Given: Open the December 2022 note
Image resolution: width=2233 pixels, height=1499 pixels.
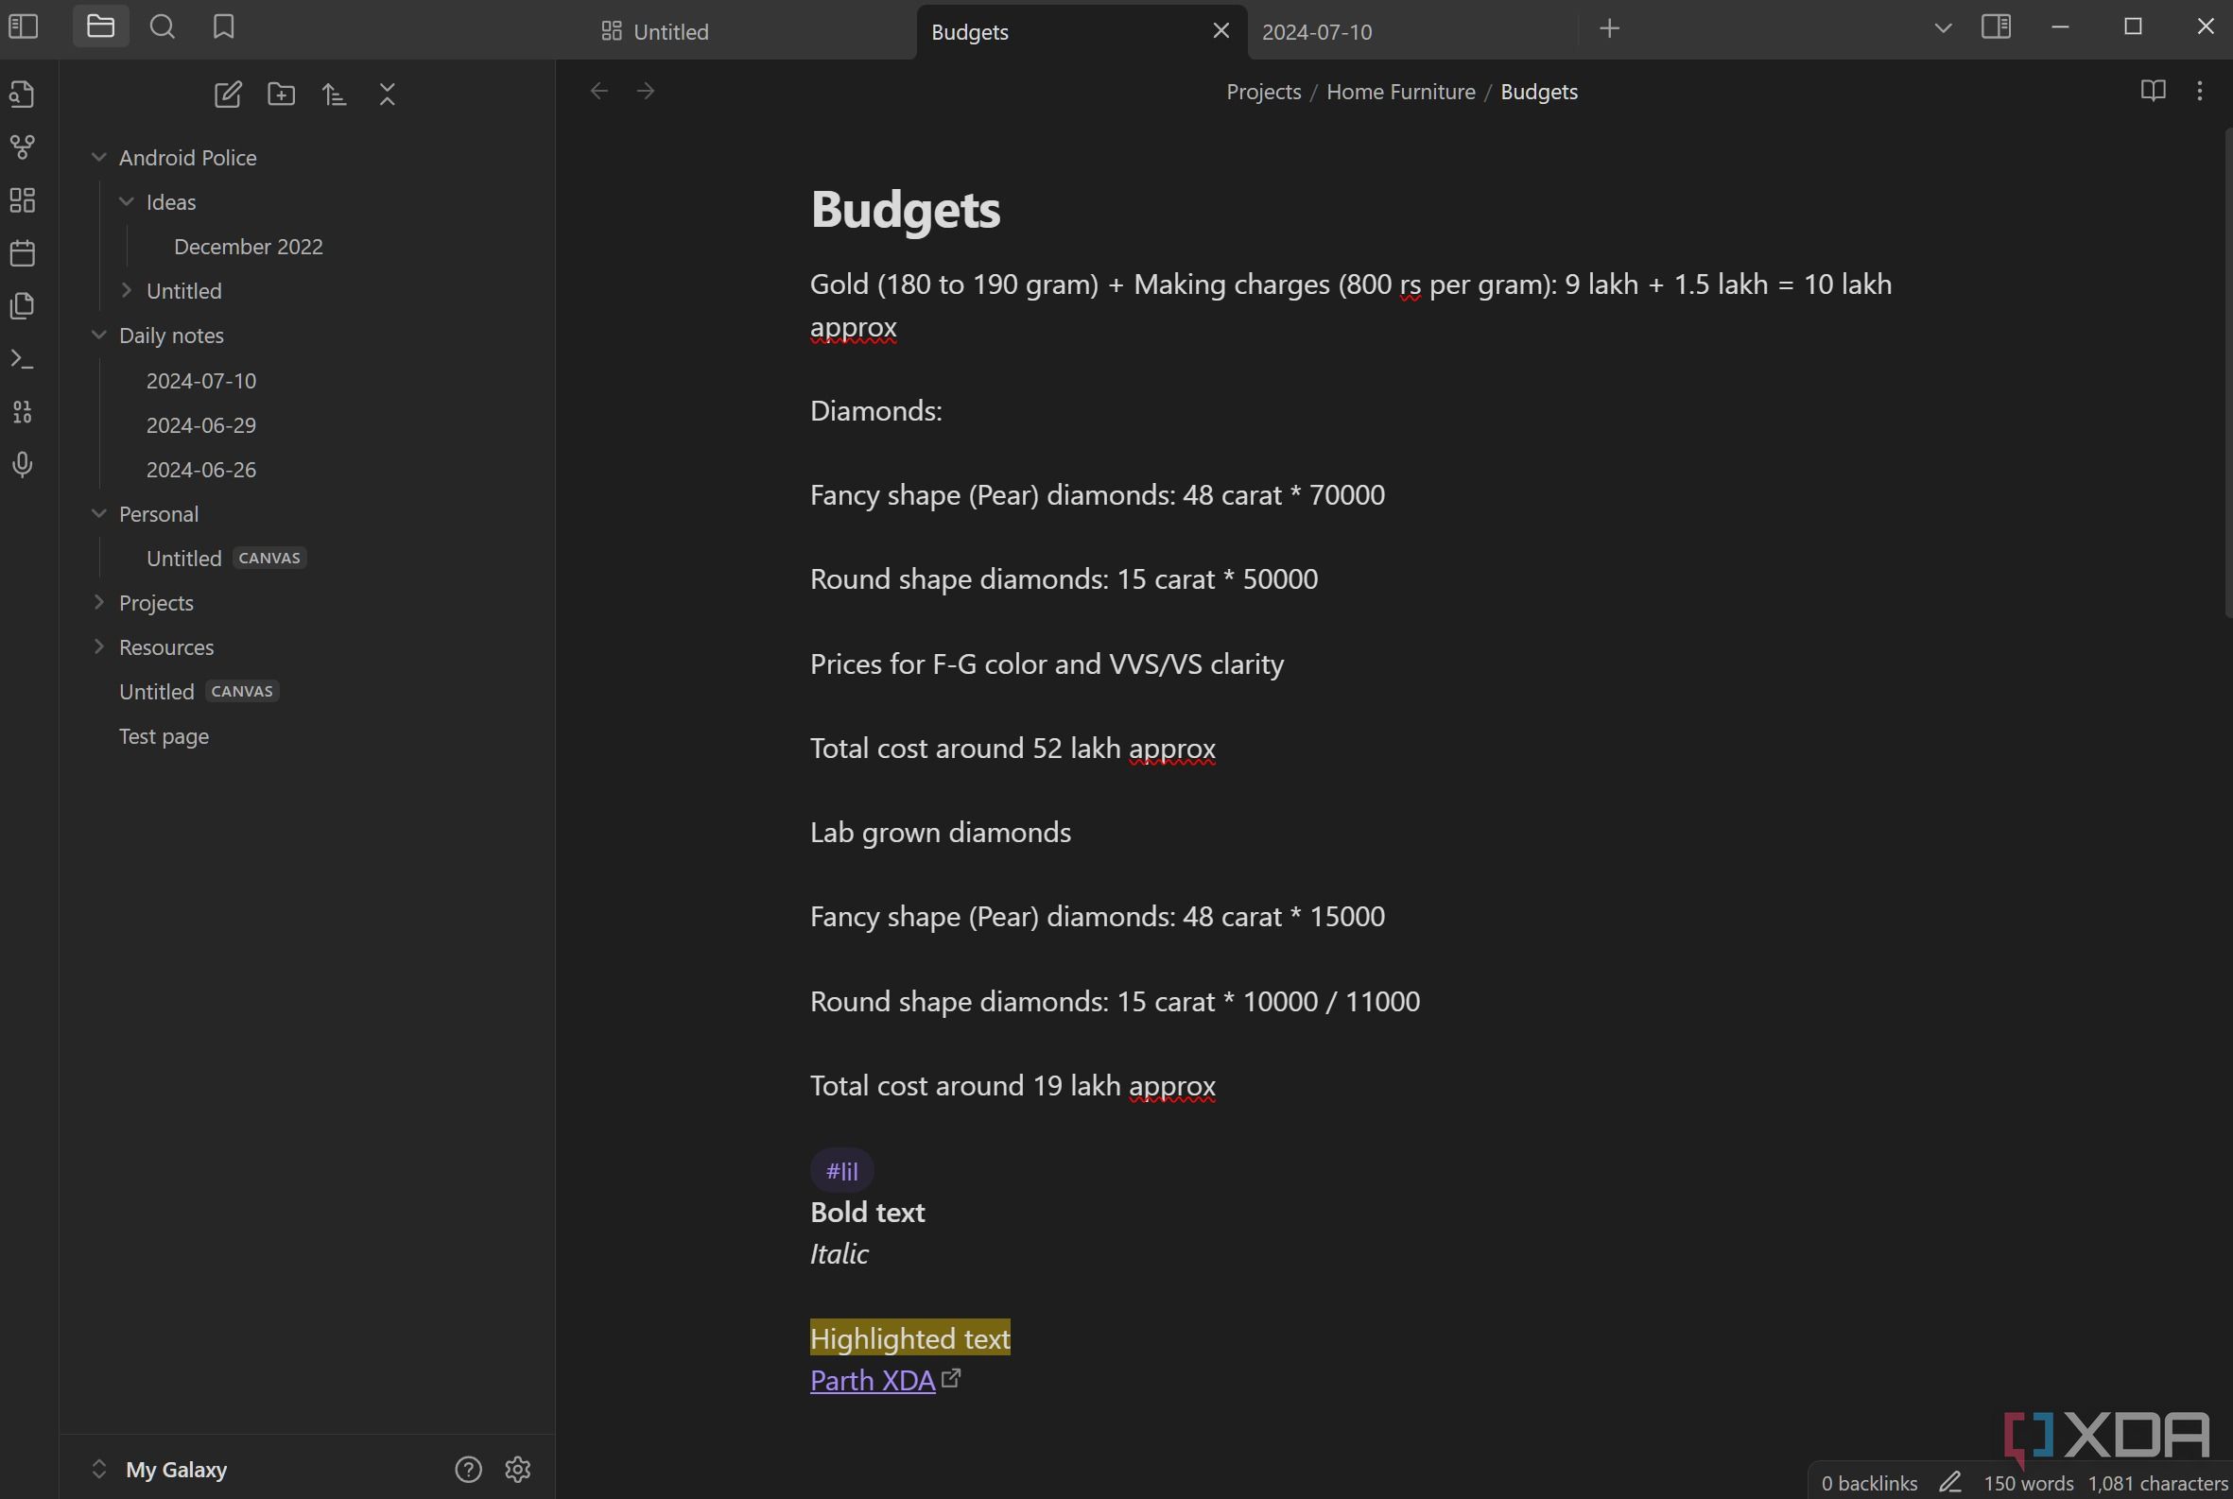Looking at the screenshot, I should pyautogui.click(x=249, y=247).
